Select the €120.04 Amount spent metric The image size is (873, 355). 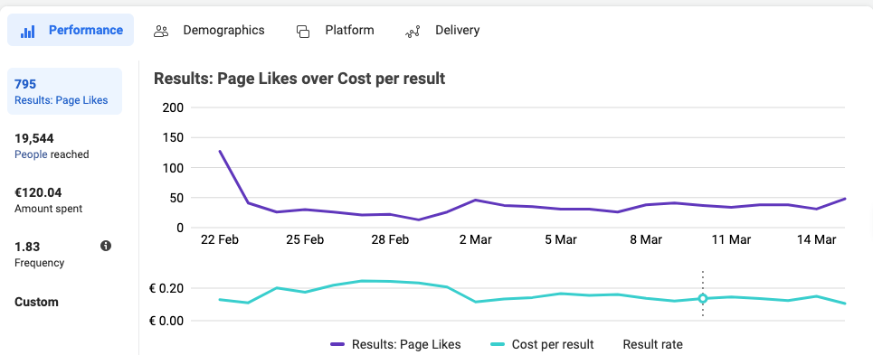click(x=49, y=200)
